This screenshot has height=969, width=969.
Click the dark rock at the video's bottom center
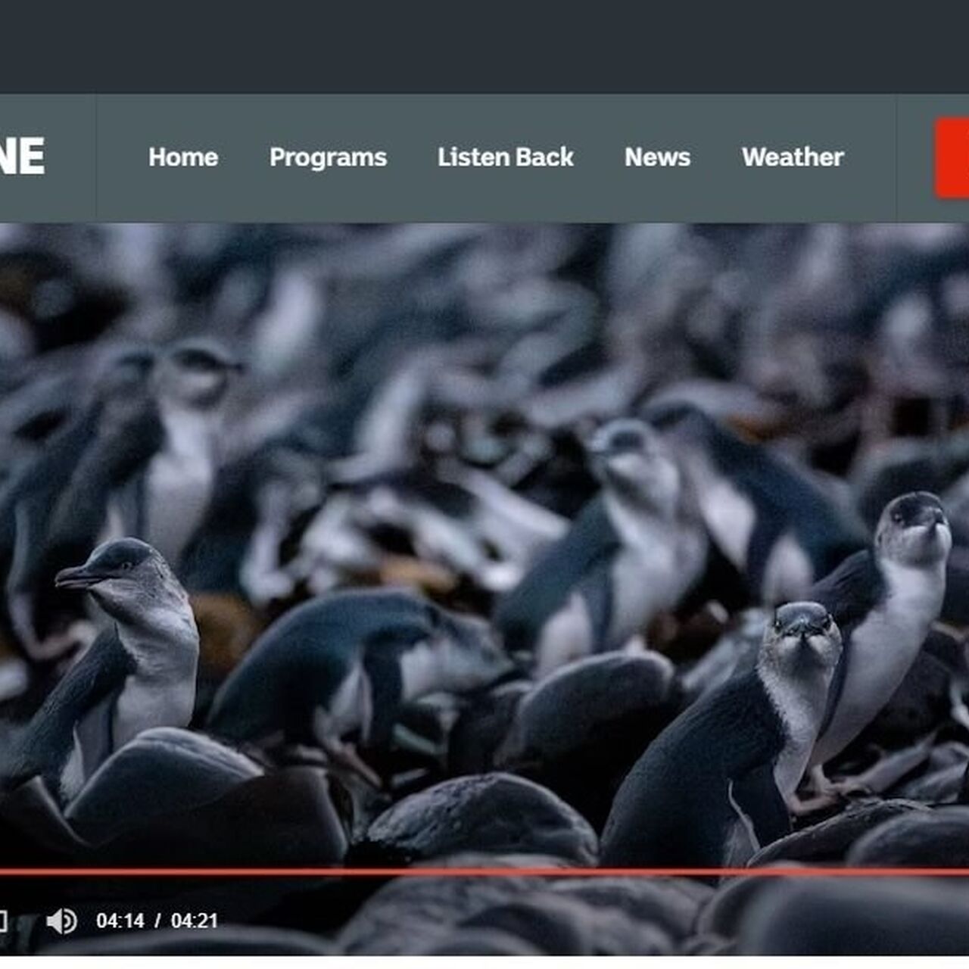pyautogui.click(x=484, y=818)
